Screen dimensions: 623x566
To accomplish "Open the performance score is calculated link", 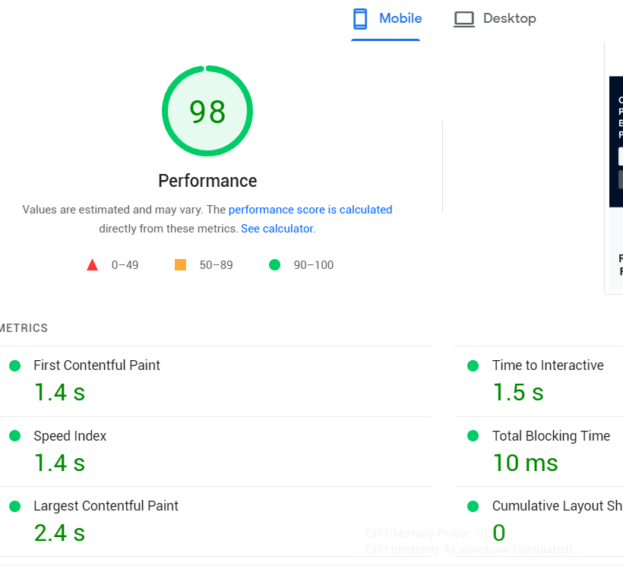I will [310, 210].
